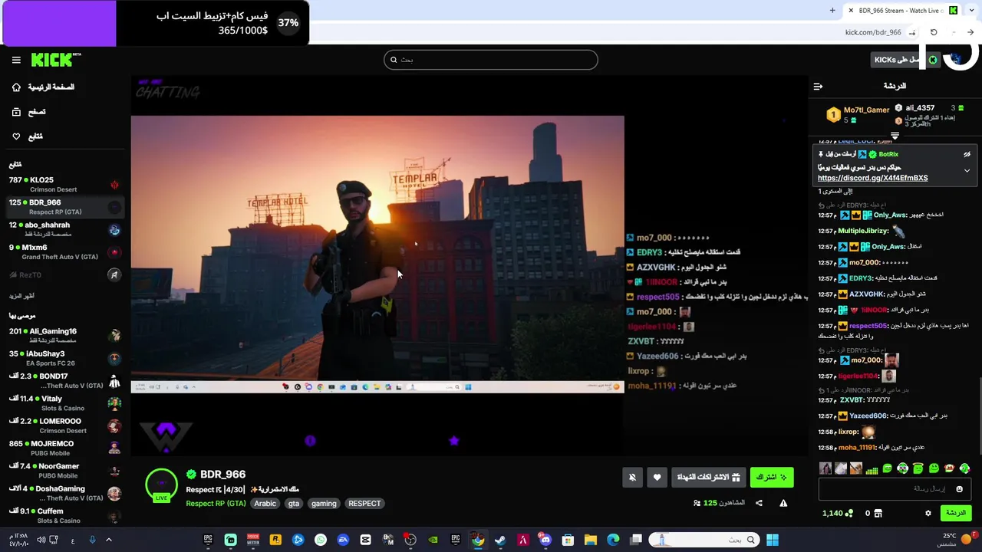Viewport: 982px width, 552px height.
Task: Open KLO25 channel in sidebar
Action: point(64,184)
